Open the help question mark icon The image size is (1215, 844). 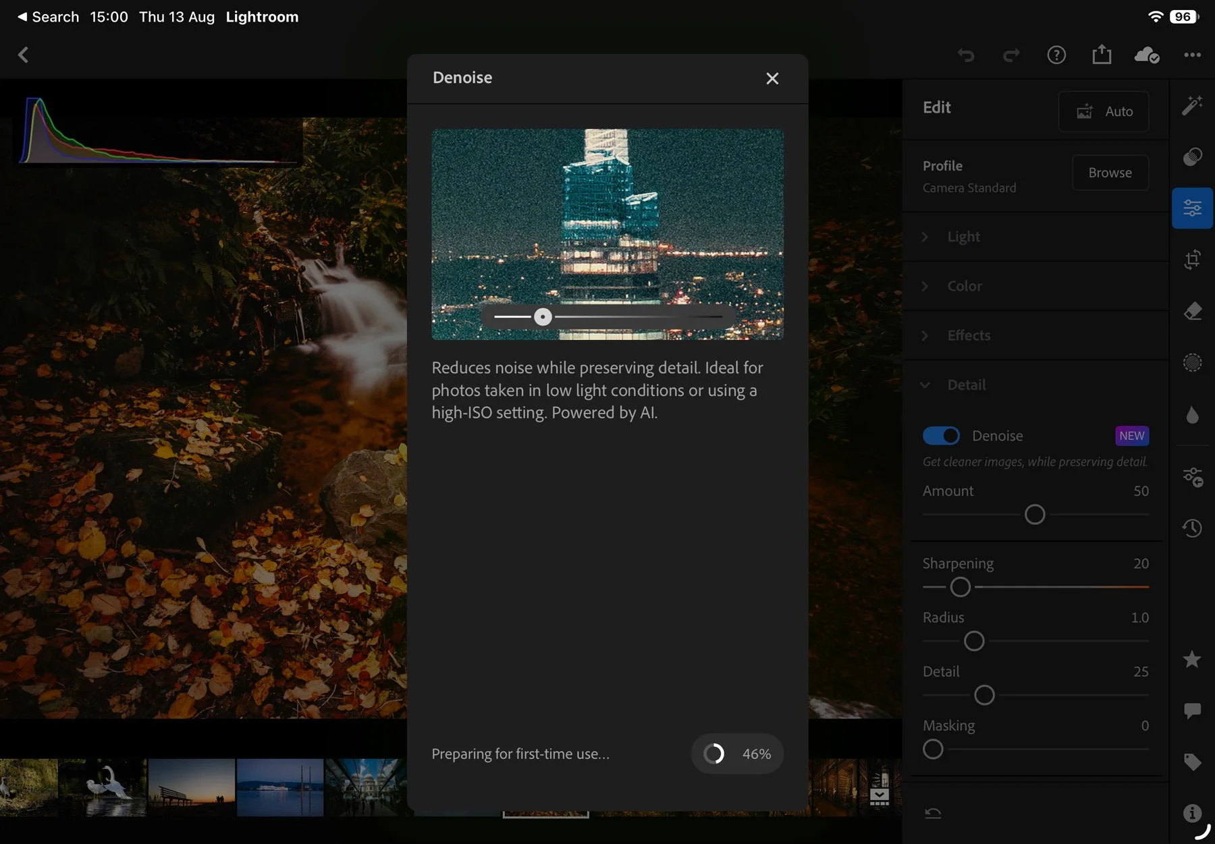(x=1056, y=55)
